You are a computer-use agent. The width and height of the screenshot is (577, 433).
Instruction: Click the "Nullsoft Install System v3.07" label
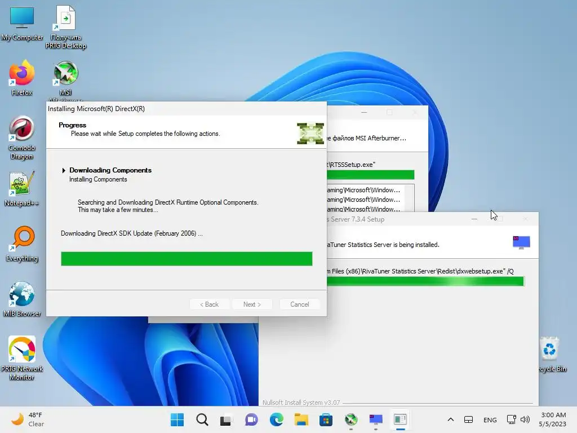301,403
